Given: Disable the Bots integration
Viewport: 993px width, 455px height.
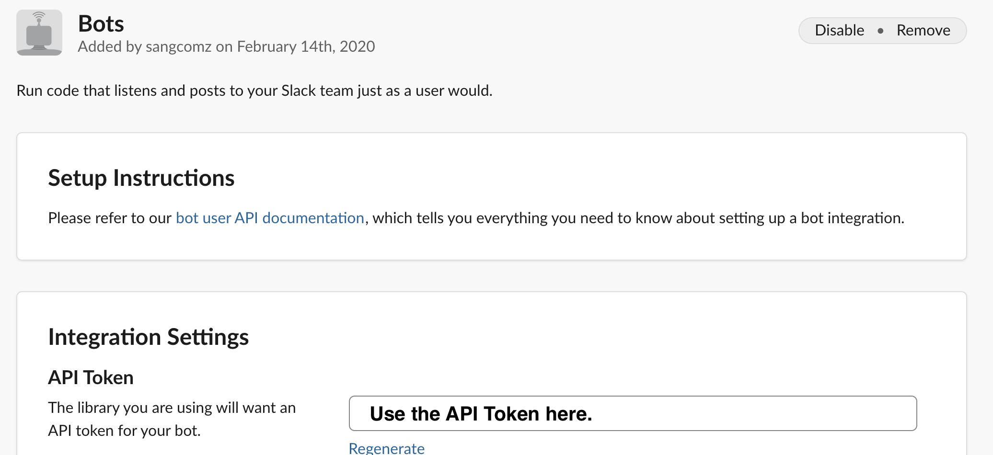Looking at the screenshot, I should (x=839, y=30).
